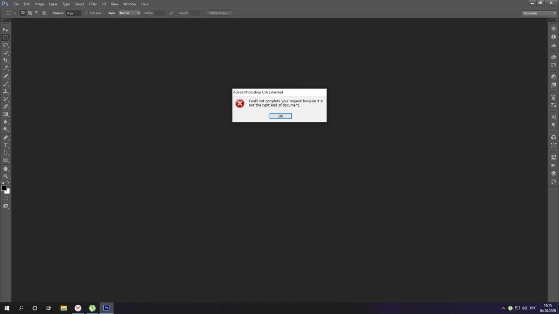This screenshot has height=314, width=559.
Task: Select the Dodge tool
Action: click(x=6, y=129)
